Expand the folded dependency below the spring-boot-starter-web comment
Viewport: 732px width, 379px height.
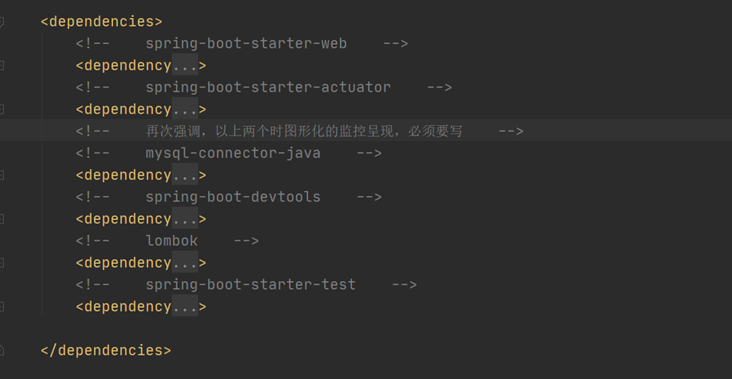tap(185, 65)
